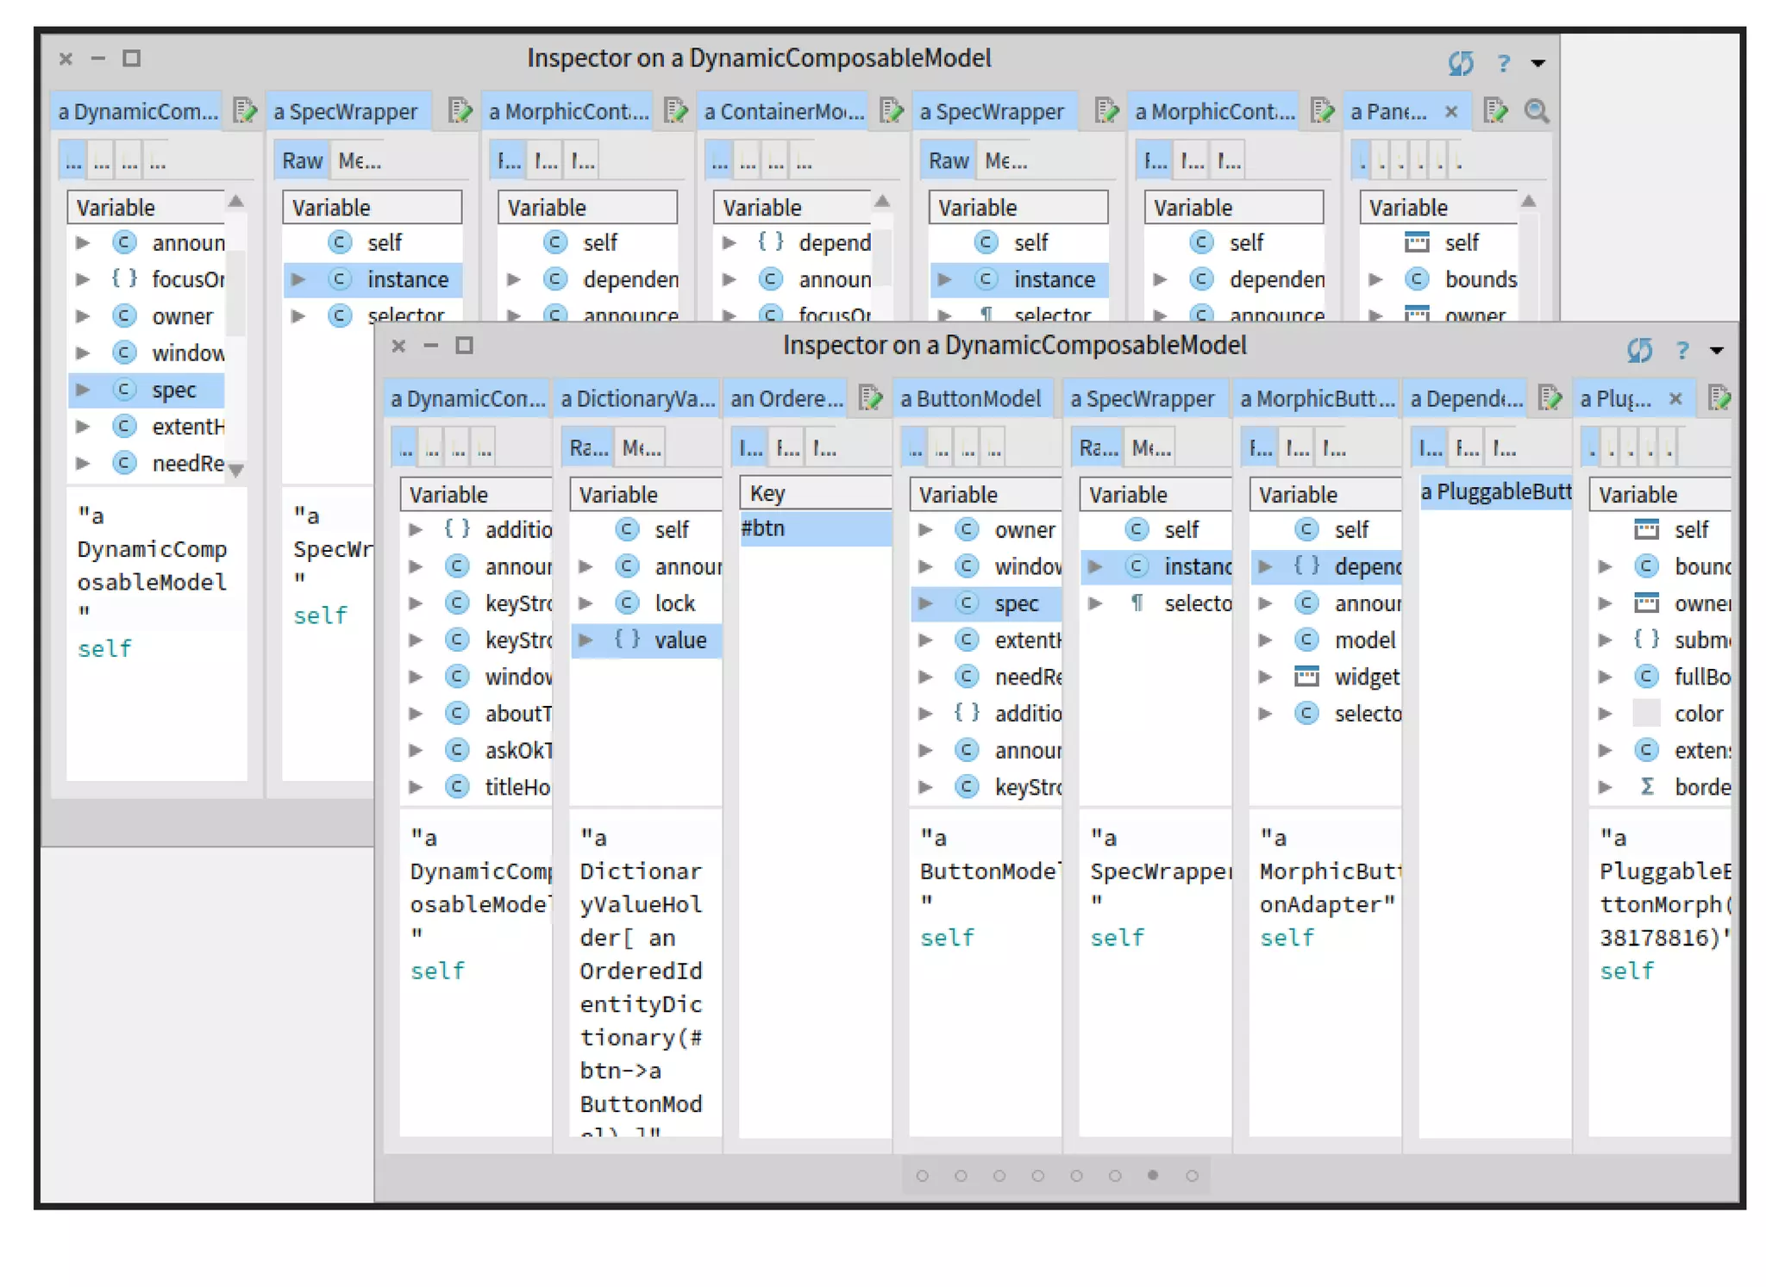Screen dimensions: 1766x1287
Task: Click 'a PluggableButt' list entry
Action: pyautogui.click(x=1495, y=492)
